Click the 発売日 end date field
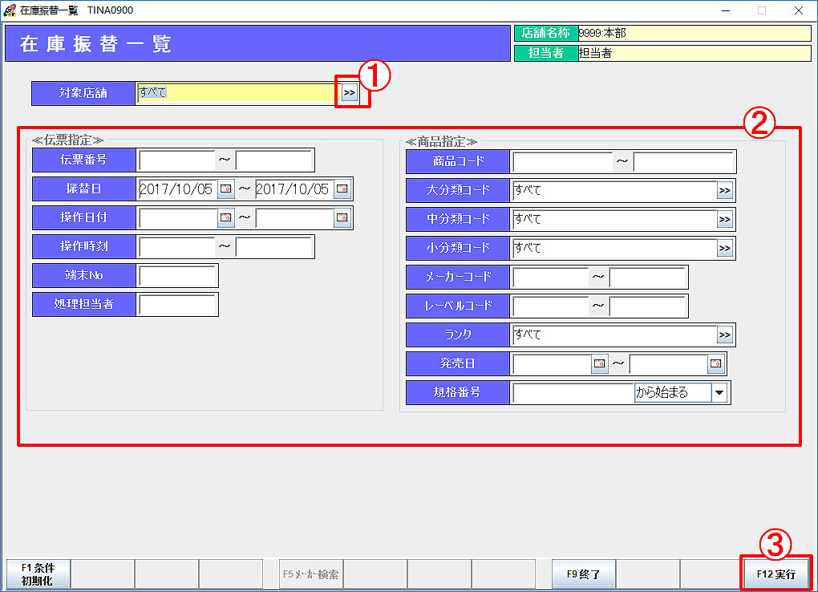This screenshot has height=592, width=818. pyautogui.click(x=668, y=363)
